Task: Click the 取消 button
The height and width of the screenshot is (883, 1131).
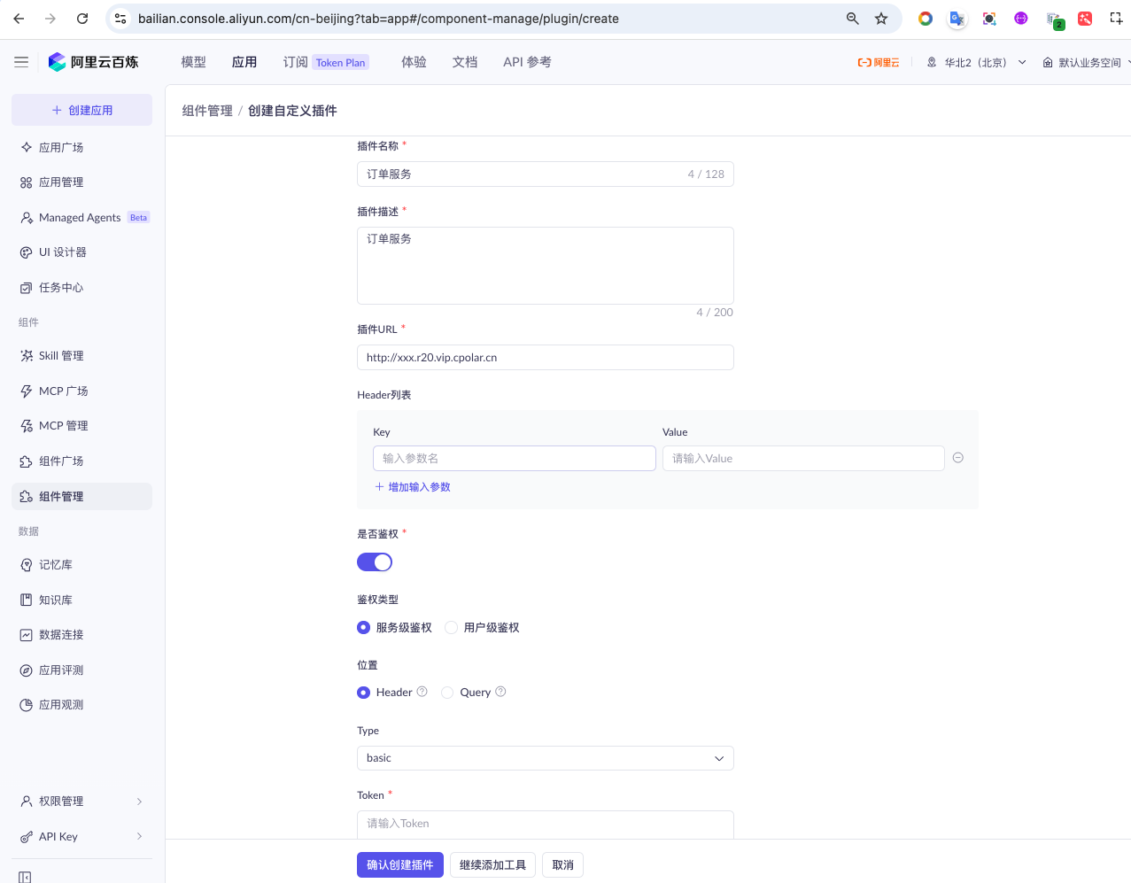Action: point(562,865)
